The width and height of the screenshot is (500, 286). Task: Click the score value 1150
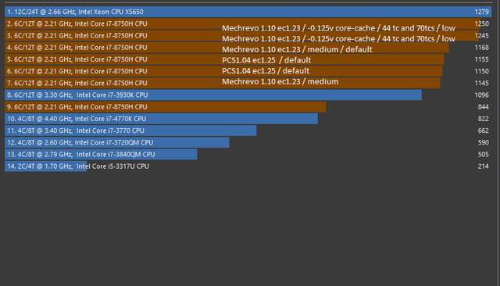pyautogui.click(x=481, y=71)
